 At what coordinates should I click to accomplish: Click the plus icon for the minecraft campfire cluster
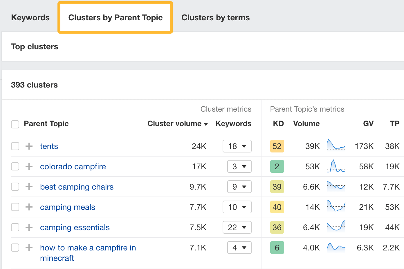click(x=29, y=248)
